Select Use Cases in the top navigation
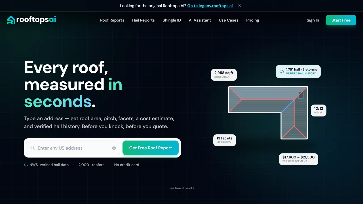The height and width of the screenshot is (204, 363). tap(229, 20)
